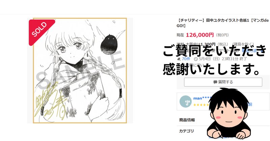Image resolution: width=270 pixels, height=141 pixels.
Task: Click the clock icon before 5月4日
Action: coord(196,59)
